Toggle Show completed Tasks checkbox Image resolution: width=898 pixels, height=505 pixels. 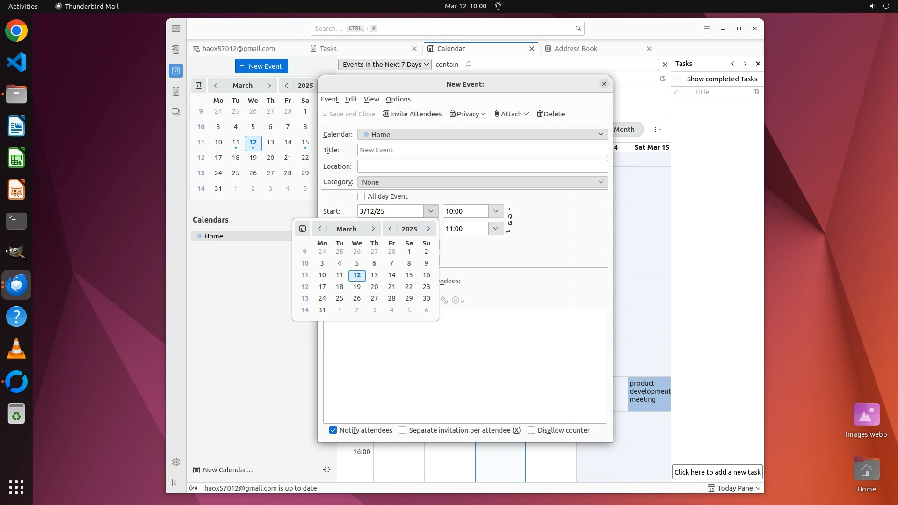pos(678,79)
